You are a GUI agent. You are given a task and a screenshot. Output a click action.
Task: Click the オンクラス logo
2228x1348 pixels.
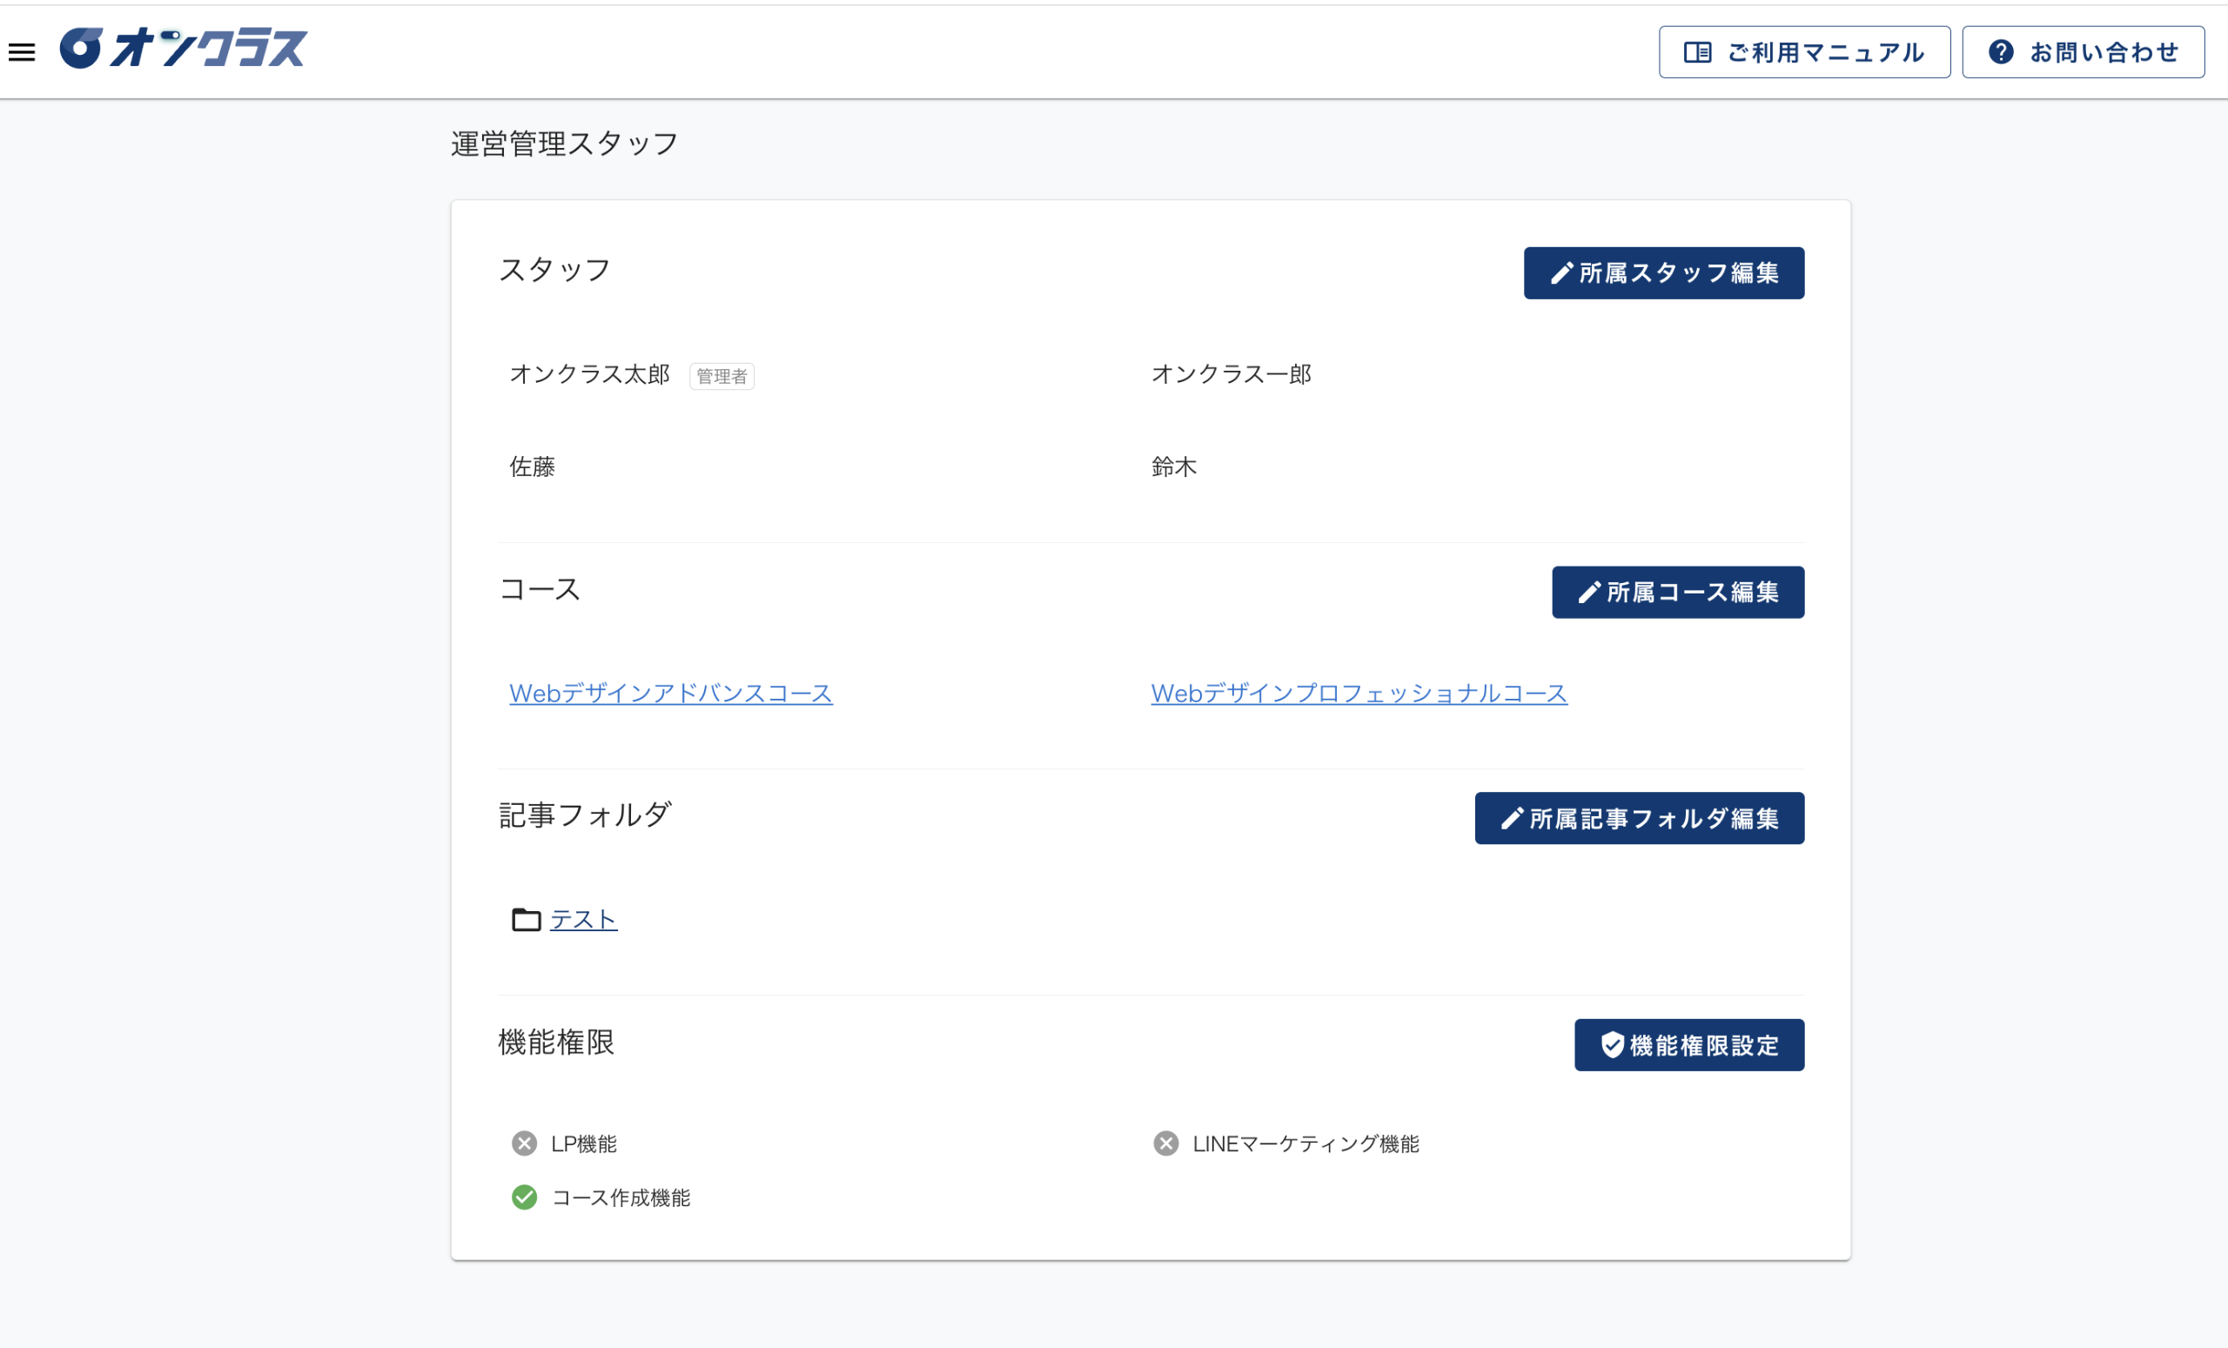pos(184,48)
